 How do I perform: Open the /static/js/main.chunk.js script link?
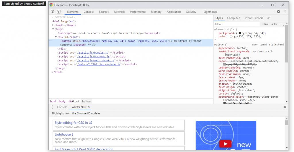coord(96,60)
